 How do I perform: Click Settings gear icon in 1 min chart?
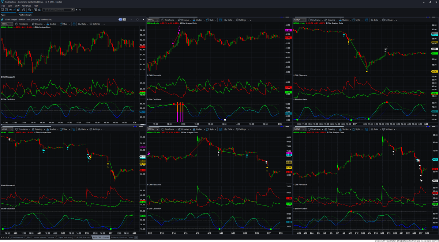point(91,24)
